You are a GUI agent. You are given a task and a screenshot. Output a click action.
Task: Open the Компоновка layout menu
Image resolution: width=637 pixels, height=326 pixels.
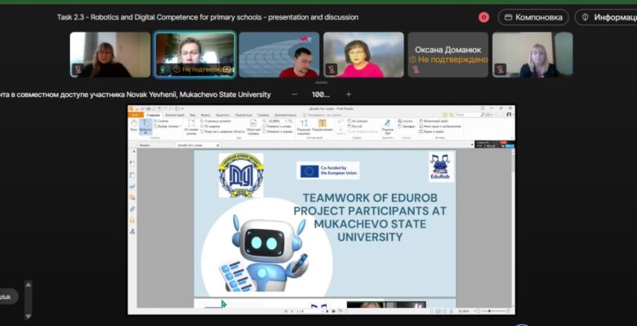click(533, 17)
